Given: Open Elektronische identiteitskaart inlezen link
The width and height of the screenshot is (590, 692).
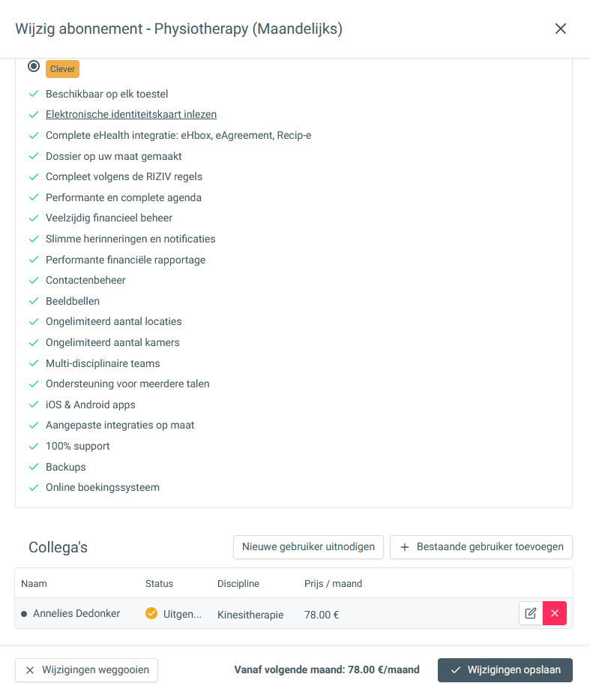Looking at the screenshot, I should point(131,115).
